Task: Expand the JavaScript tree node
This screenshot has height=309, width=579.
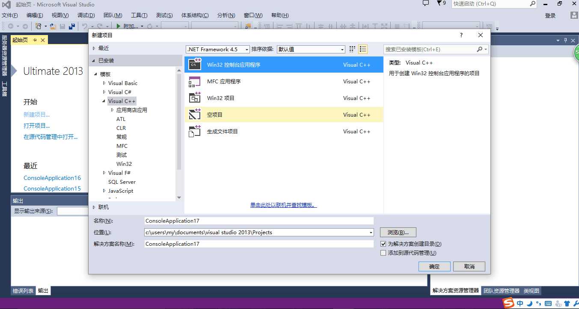Action: (104, 191)
